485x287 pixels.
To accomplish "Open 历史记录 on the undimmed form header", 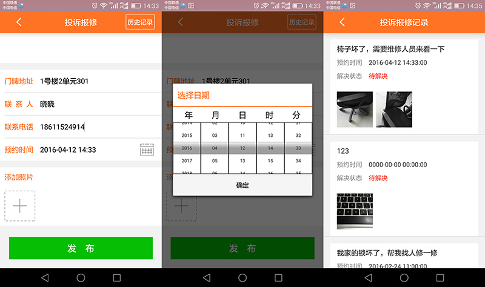I will tap(140, 22).
